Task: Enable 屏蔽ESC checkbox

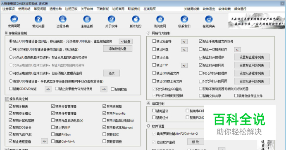Action: (104, 134)
